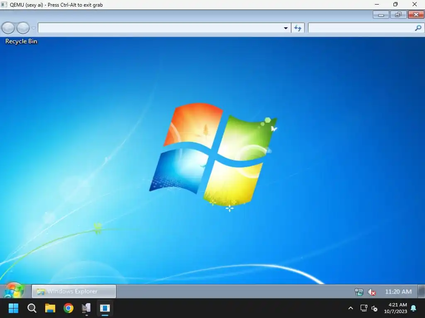The image size is (425, 318).
Task: Restore the QEMU window size
Action: [396, 4]
